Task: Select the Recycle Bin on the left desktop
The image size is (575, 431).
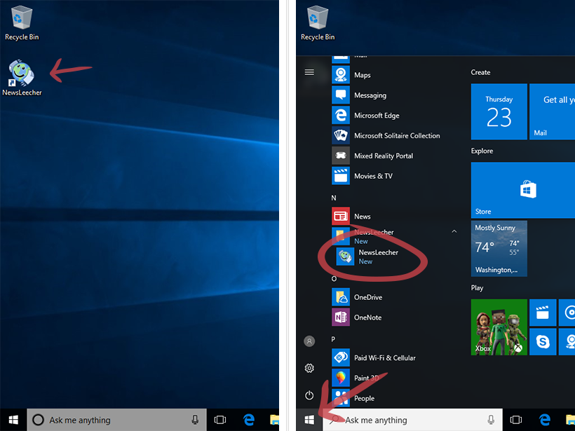Action: (22, 22)
